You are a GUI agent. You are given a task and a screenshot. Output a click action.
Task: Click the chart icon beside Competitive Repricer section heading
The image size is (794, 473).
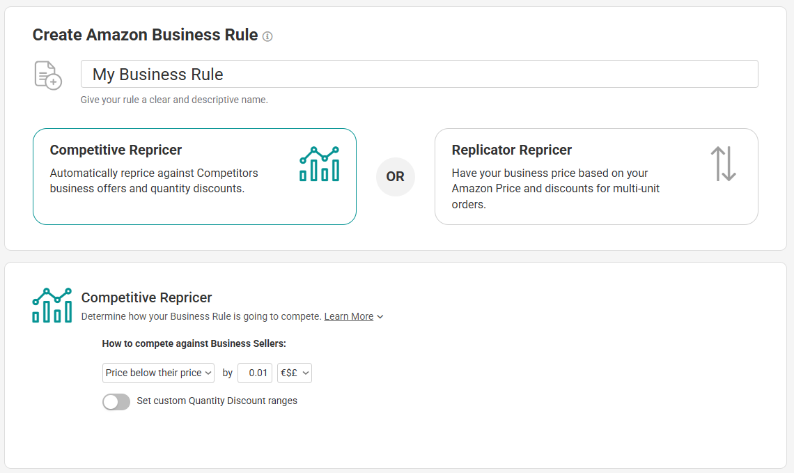(52, 305)
